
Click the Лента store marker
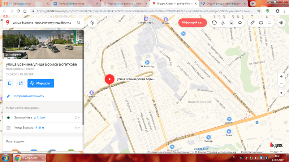(x=229, y=131)
